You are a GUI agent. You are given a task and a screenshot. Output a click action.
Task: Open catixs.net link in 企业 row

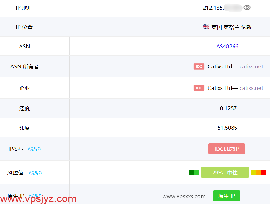pos(251,88)
